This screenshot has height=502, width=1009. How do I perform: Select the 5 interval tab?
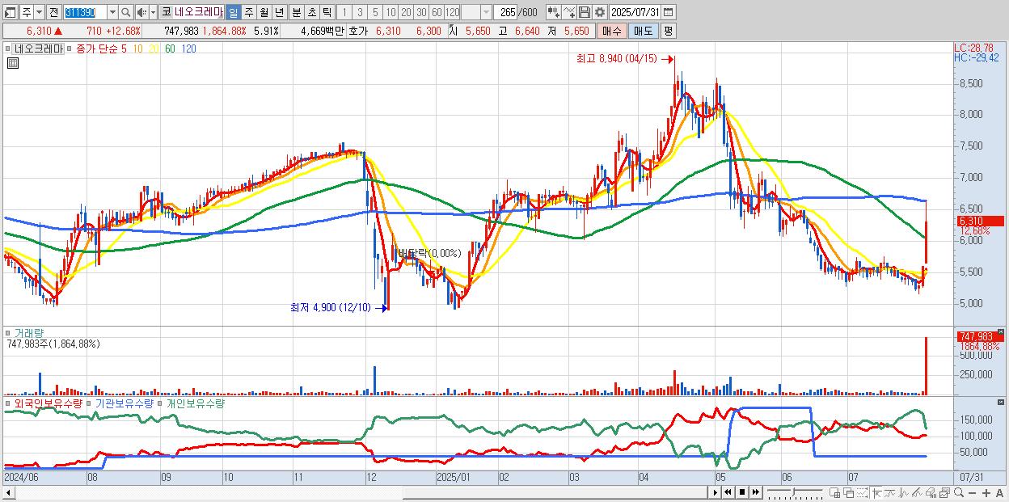375,12
